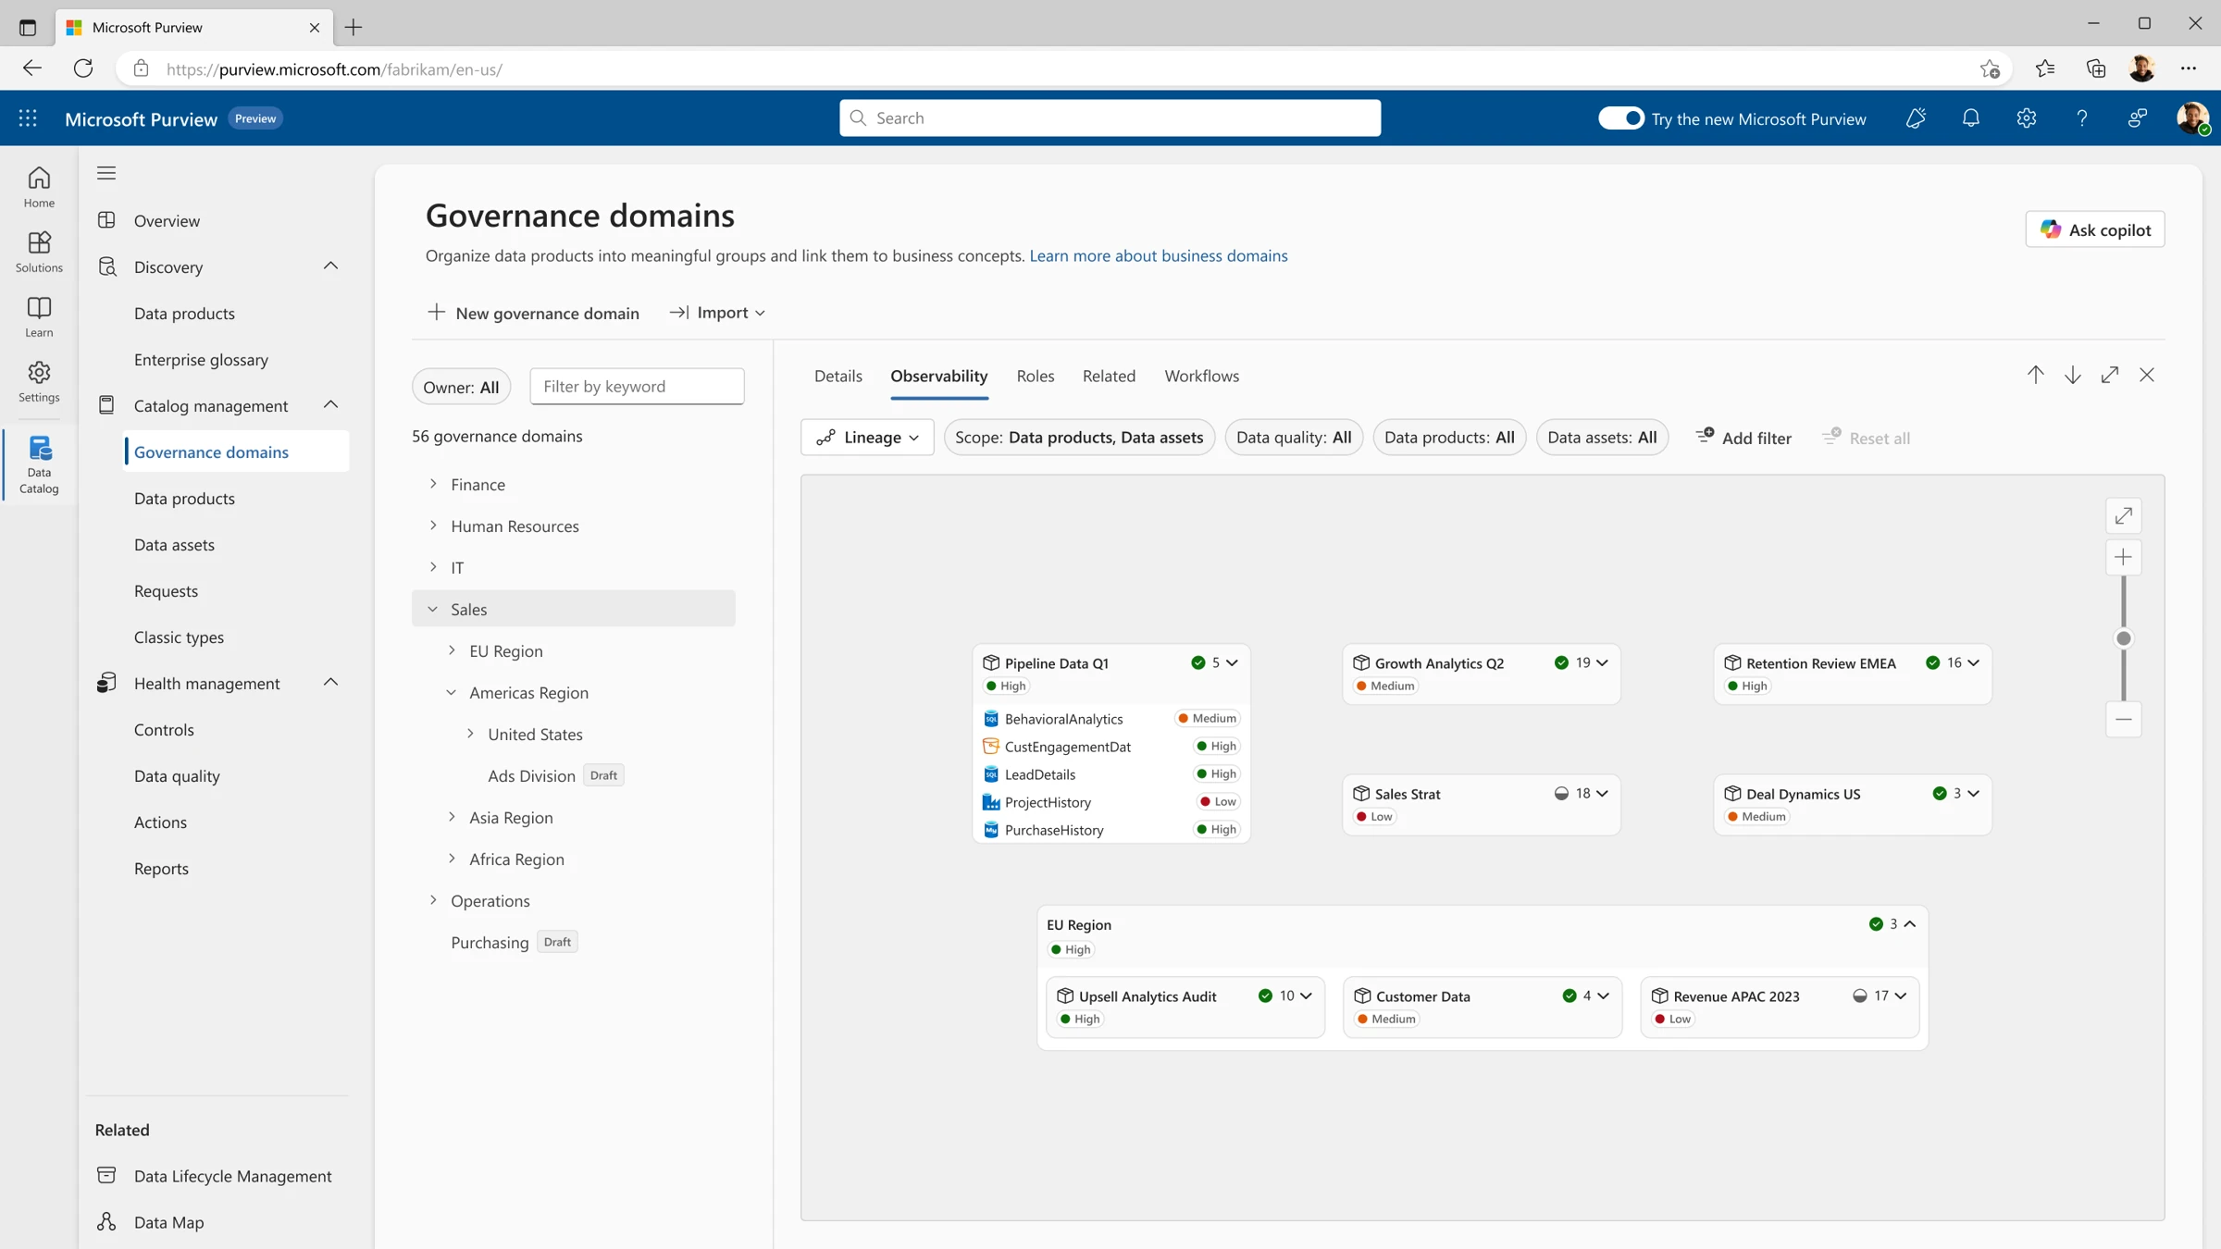The height and width of the screenshot is (1249, 2221).
Task: Collapse navigation with the hamburger icon
Action: pos(106,173)
